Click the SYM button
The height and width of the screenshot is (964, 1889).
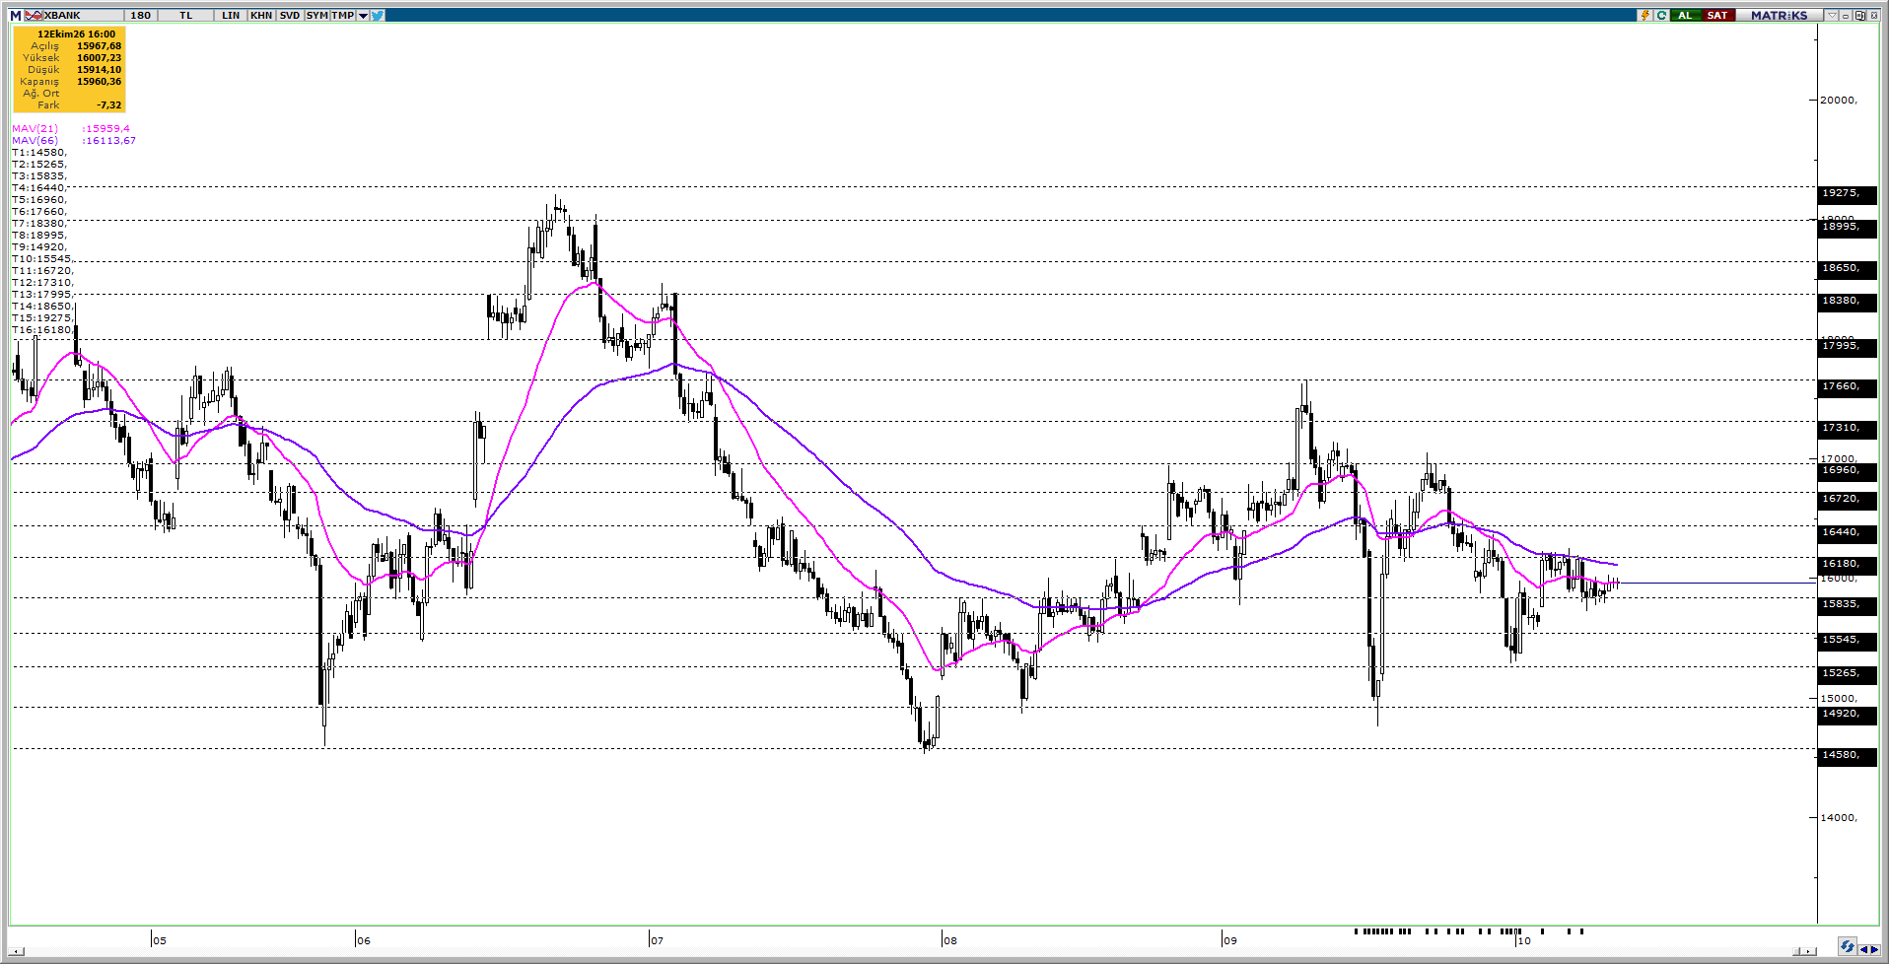[317, 15]
